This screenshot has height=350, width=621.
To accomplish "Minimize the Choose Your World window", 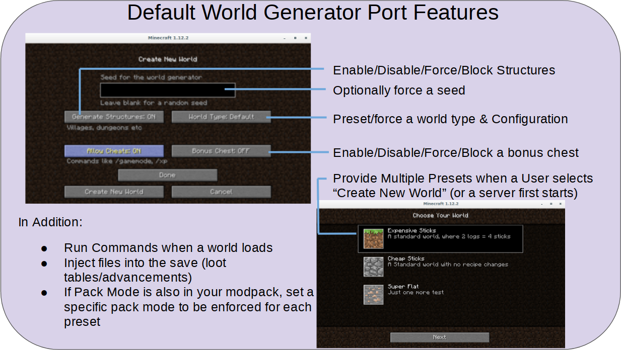I will [542, 204].
